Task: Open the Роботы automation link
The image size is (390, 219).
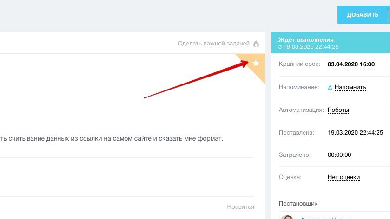Action: [338, 110]
